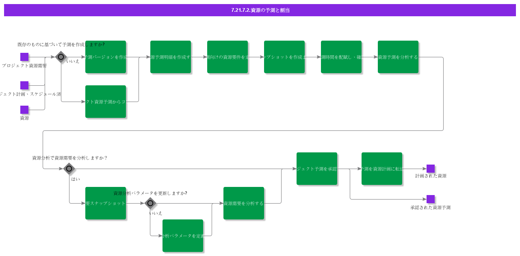Screen dimensions: 520x256
Task: Click the '資源' input label
Action: pyautogui.click(x=24, y=118)
